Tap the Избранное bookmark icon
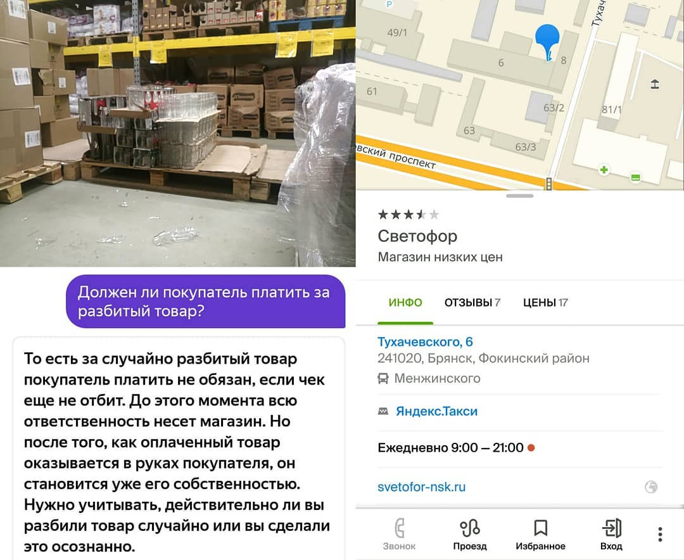Screen dimensions: 684x560 point(540,528)
